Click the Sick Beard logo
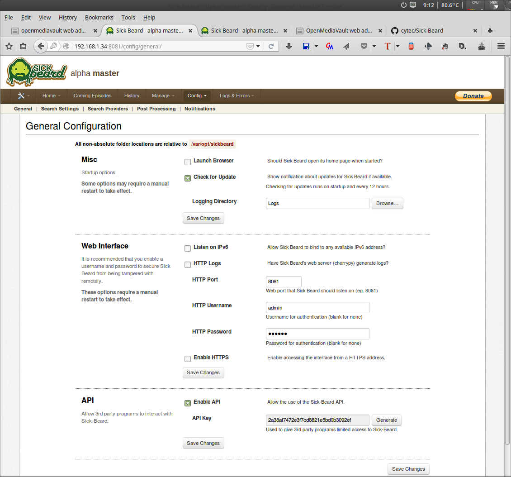The width and height of the screenshot is (511, 477). (x=37, y=72)
